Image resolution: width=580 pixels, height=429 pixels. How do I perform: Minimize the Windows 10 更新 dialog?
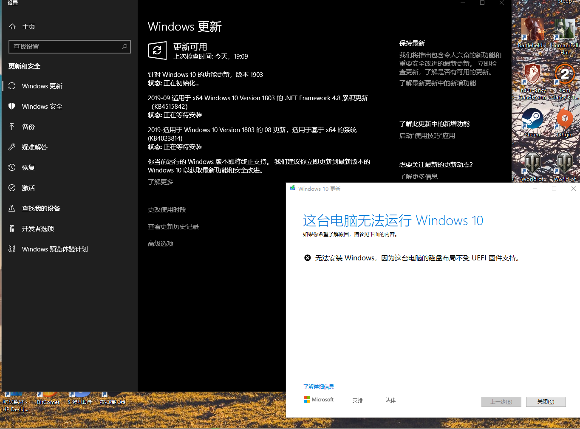(x=535, y=189)
